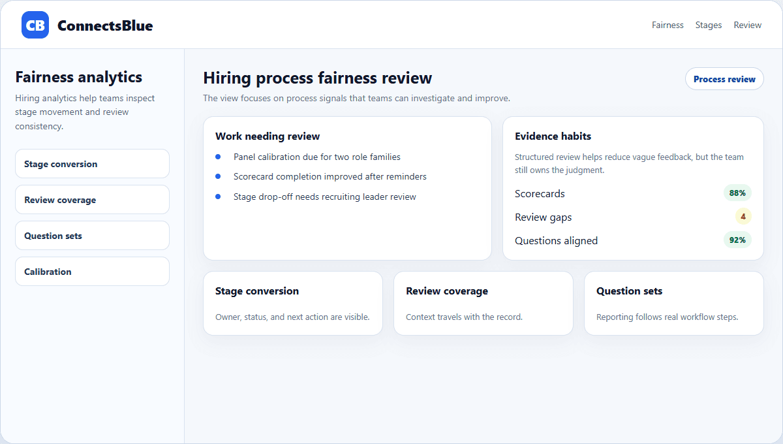Screen dimensions: 783x444
Task: Select Calibration in sidebar
Action: (92, 272)
